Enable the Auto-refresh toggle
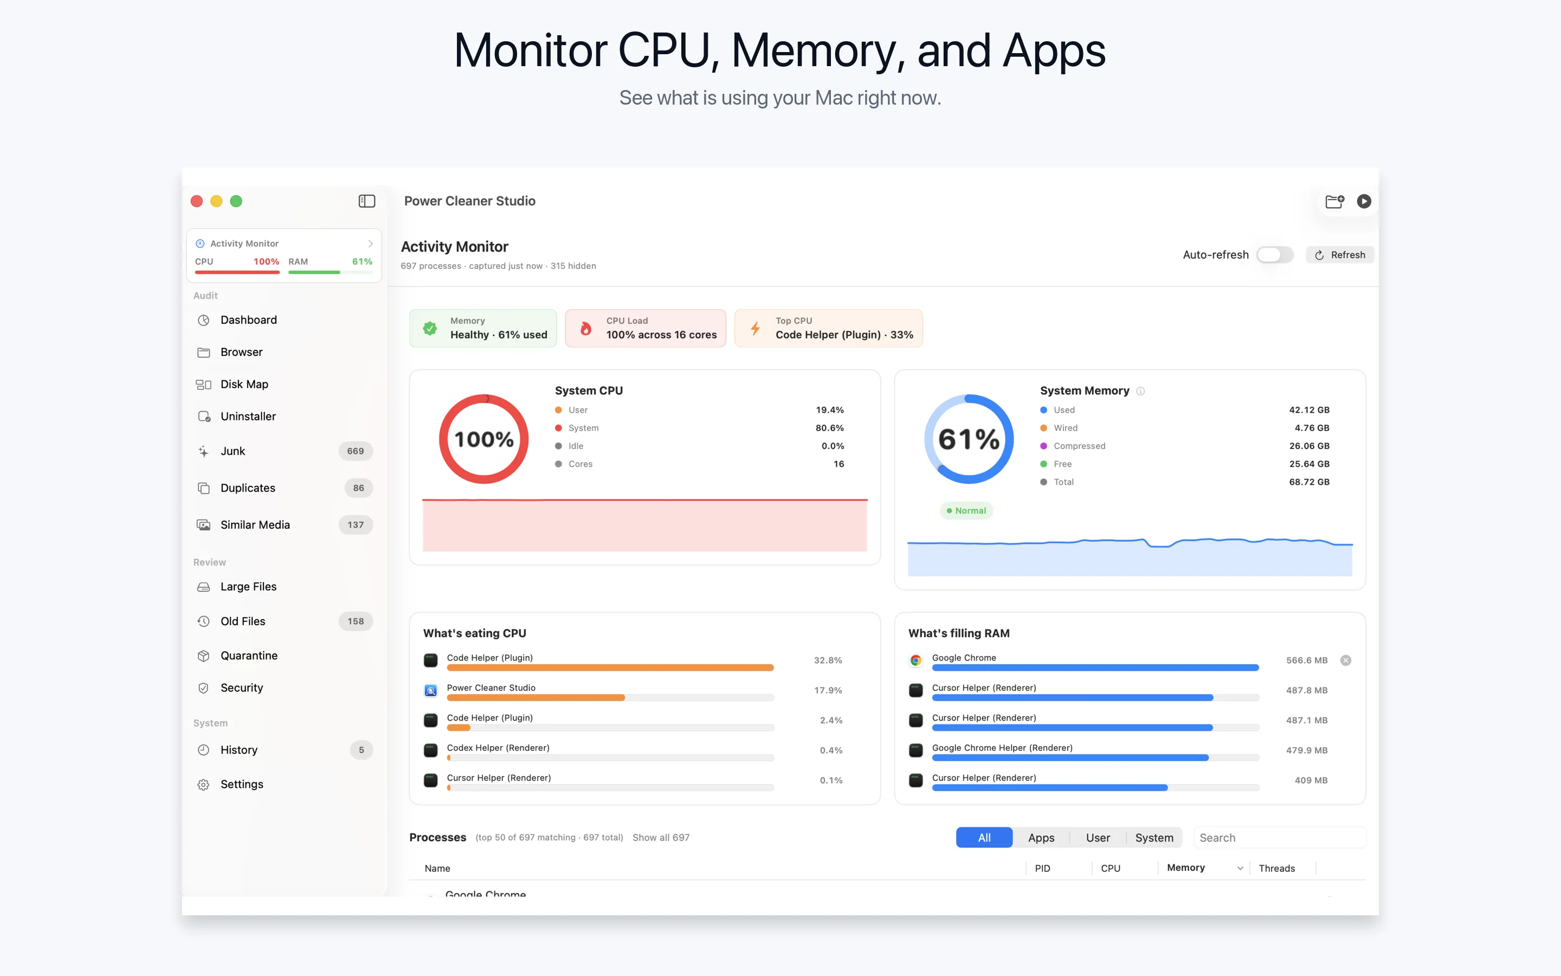The width and height of the screenshot is (1561, 976). pos(1275,255)
